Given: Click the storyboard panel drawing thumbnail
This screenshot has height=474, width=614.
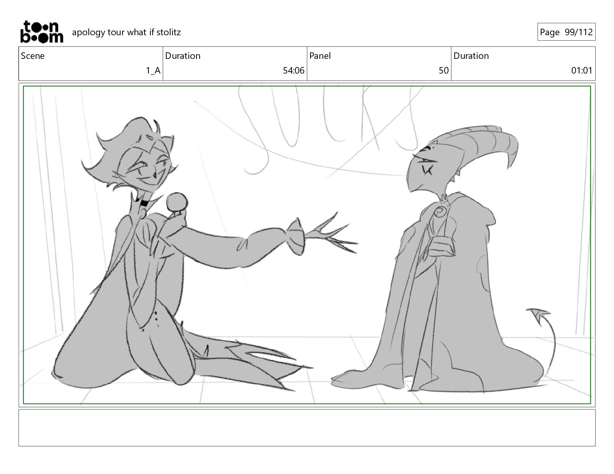Looking at the screenshot, I should [x=307, y=245].
